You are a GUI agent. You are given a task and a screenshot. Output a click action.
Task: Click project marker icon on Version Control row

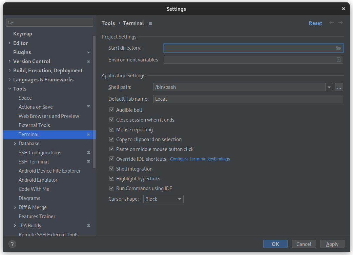(88, 61)
